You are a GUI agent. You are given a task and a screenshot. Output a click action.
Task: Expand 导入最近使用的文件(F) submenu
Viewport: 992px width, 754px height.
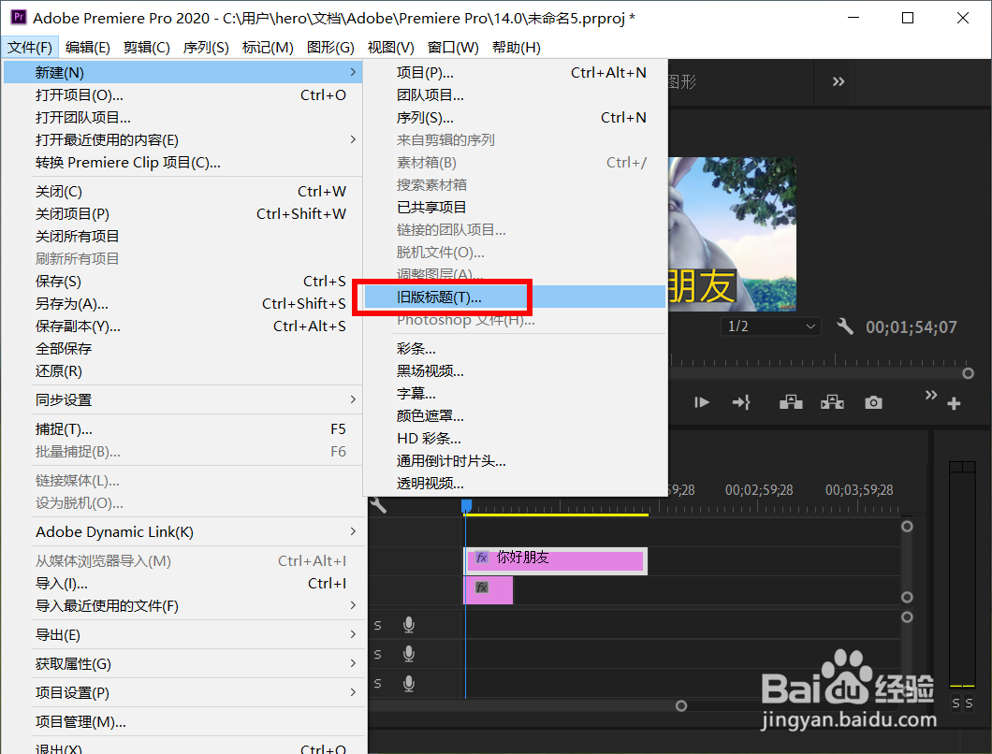(353, 606)
